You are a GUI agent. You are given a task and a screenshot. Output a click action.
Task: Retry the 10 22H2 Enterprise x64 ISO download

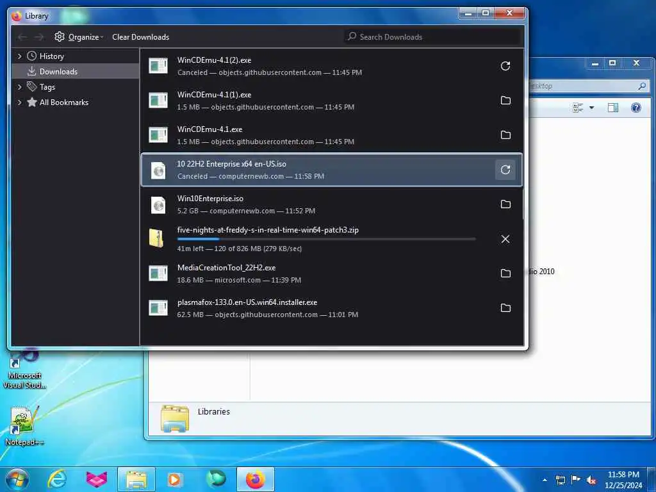(505, 170)
